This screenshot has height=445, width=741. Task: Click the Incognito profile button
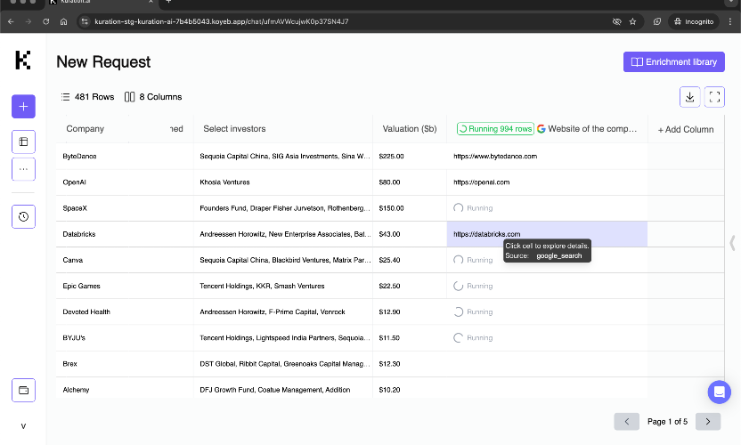click(694, 21)
